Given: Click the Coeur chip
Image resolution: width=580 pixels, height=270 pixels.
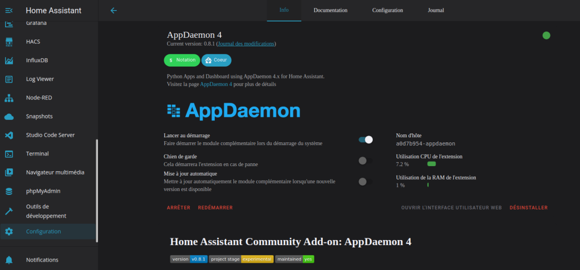Looking at the screenshot, I should 216,60.
